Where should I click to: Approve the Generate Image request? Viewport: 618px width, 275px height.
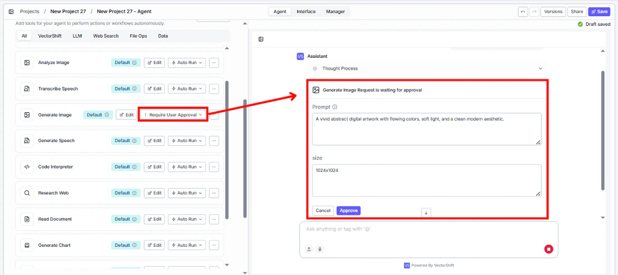point(348,211)
